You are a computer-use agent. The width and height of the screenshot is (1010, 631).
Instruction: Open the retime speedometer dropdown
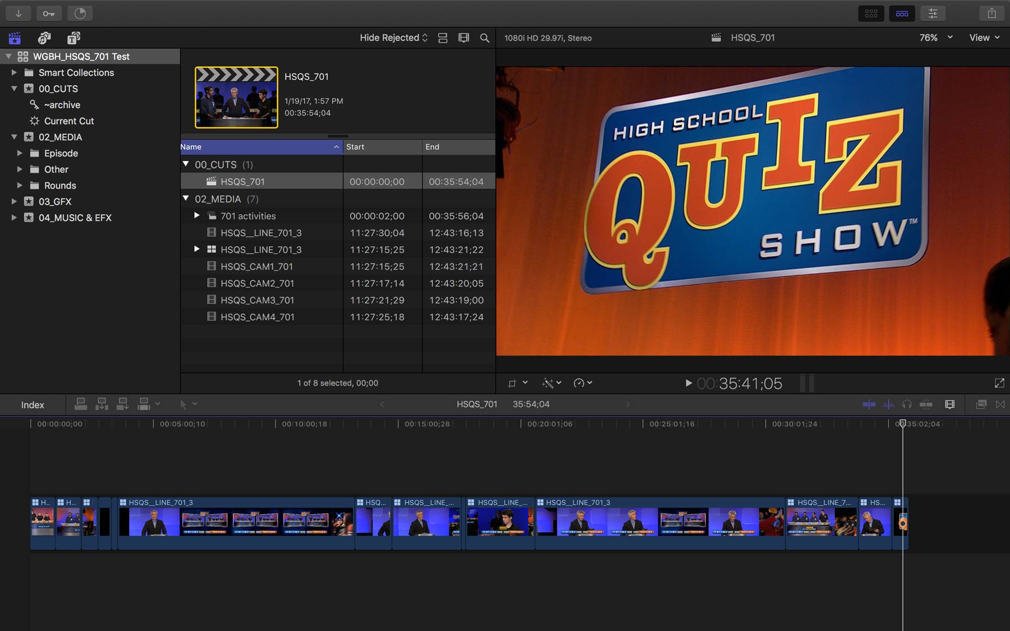(x=582, y=383)
